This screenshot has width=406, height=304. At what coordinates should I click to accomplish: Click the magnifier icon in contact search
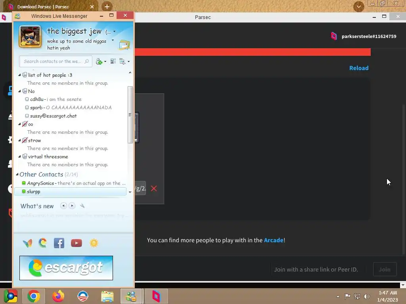click(x=87, y=61)
